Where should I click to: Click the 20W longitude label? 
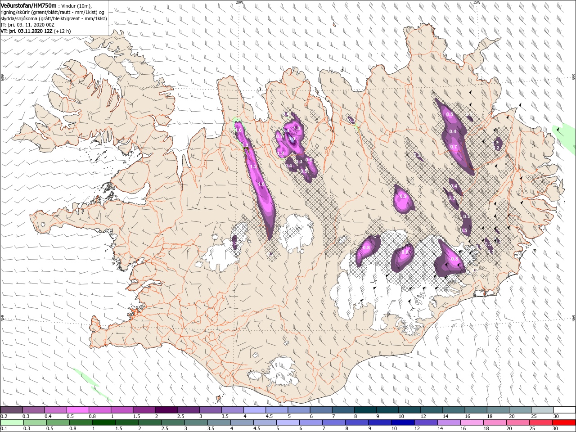(x=240, y=2)
